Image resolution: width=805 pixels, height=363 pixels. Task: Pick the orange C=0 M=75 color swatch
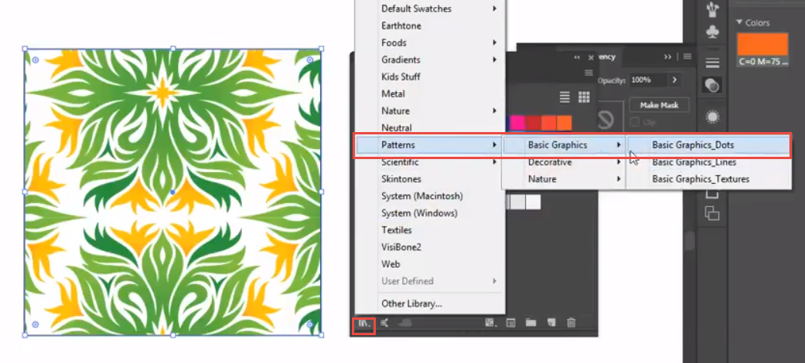pos(762,44)
